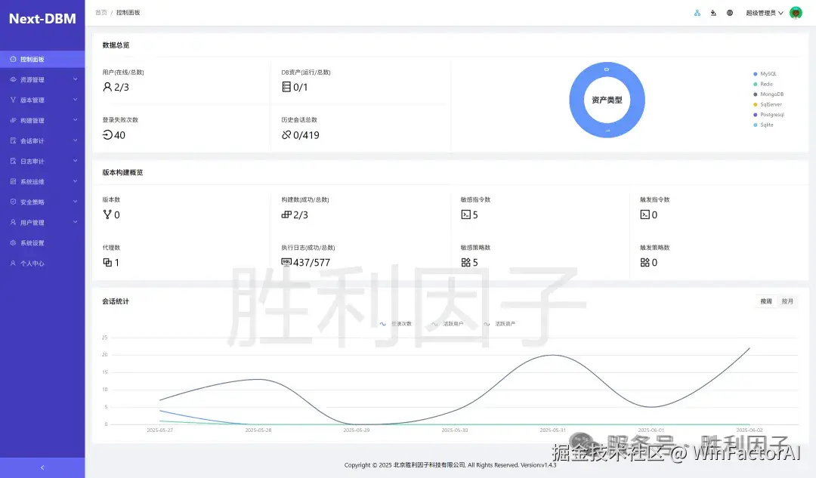Click the 首页 breadcrumb link
Viewport: 816px width, 478px height.
click(100, 12)
